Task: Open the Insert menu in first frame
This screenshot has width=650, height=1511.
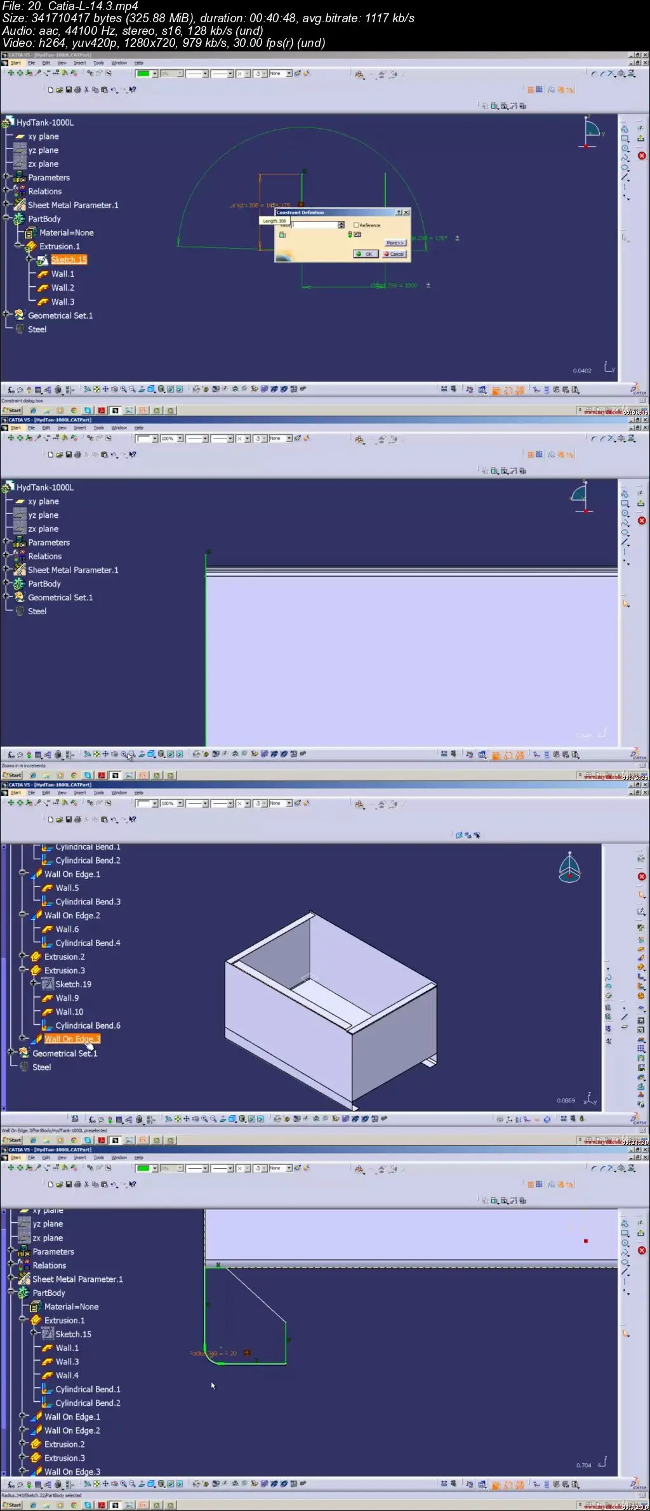Action: [x=79, y=63]
